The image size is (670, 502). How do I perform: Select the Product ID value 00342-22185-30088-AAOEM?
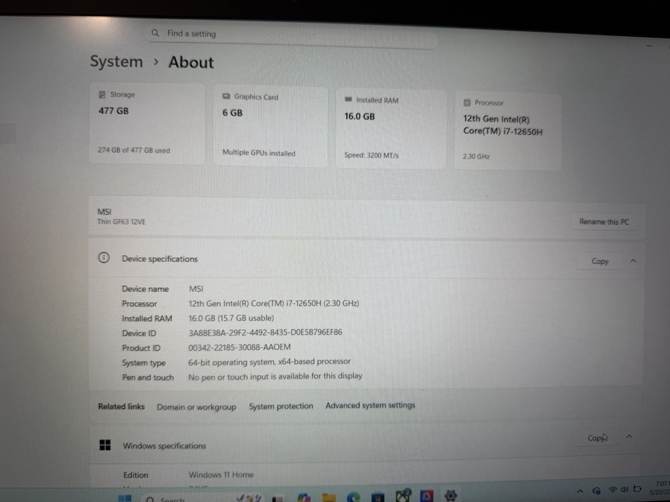(x=240, y=347)
